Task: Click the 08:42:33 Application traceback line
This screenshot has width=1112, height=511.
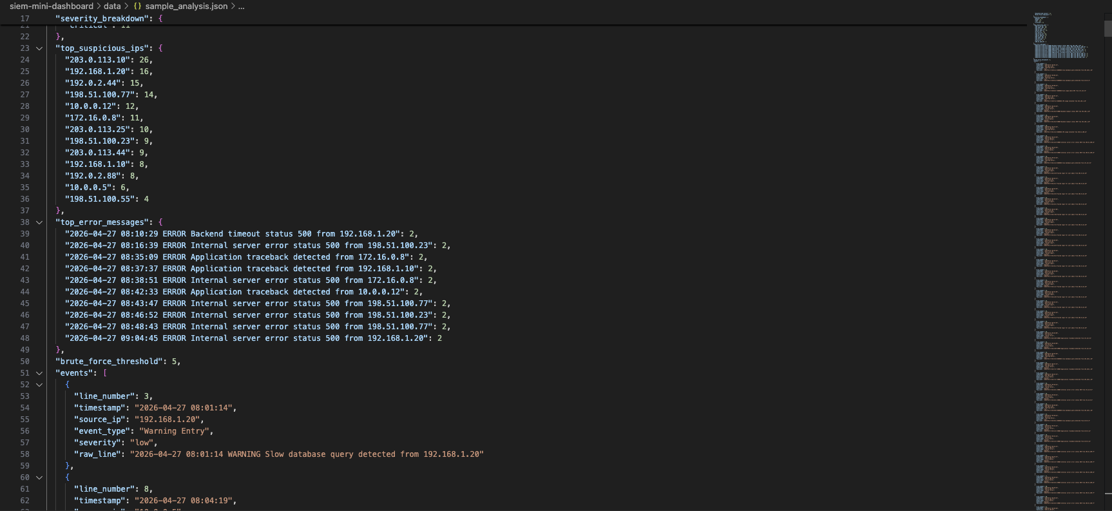Action: [244, 292]
